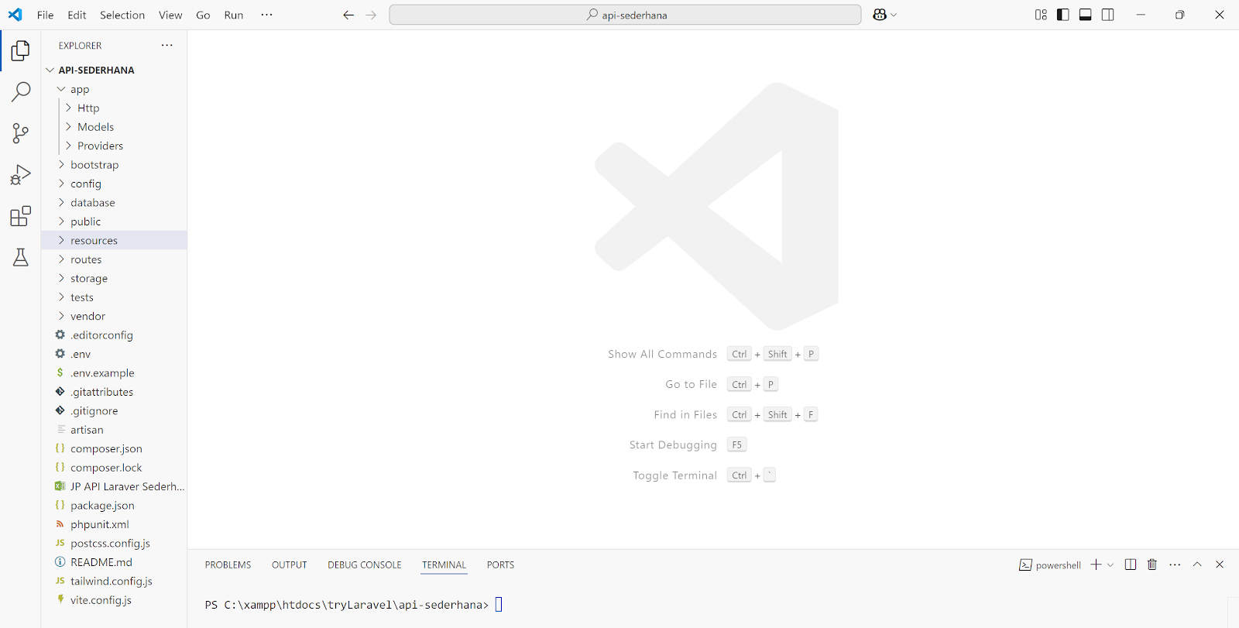Viewport: 1239px width, 628px height.
Task: Open the composer.lock file
Action: click(x=114, y=468)
